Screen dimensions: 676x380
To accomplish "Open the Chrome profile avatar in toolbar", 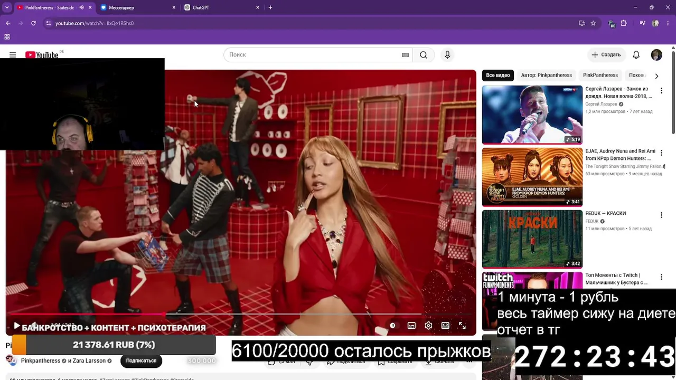I will click(x=655, y=23).
